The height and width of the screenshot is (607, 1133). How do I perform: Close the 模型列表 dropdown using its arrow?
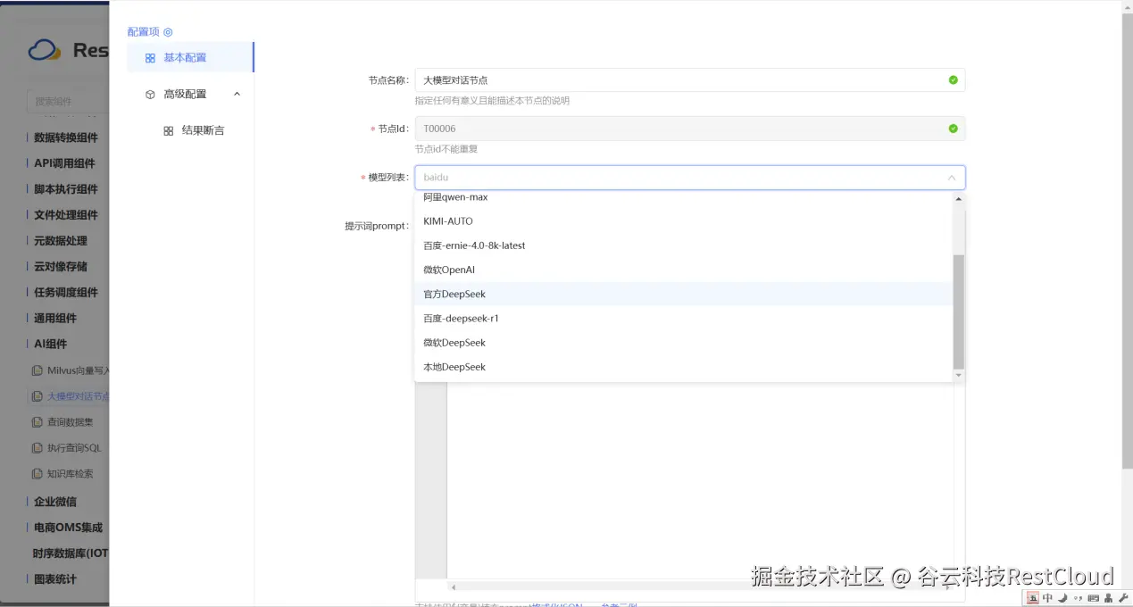(952, 178)
